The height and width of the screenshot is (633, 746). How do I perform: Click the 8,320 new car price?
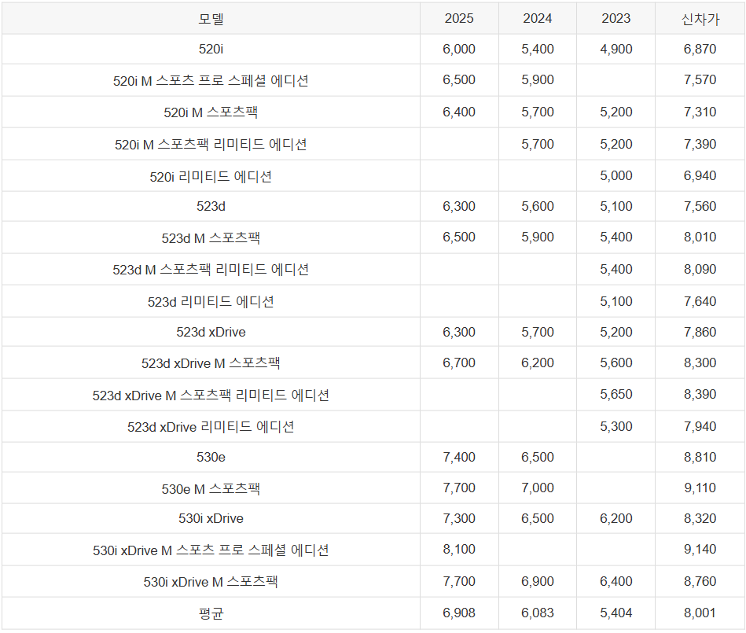(700, 518)
